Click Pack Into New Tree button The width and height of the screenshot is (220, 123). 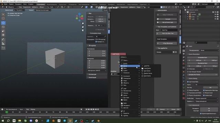pyautogui.click(x=167, y=33)
